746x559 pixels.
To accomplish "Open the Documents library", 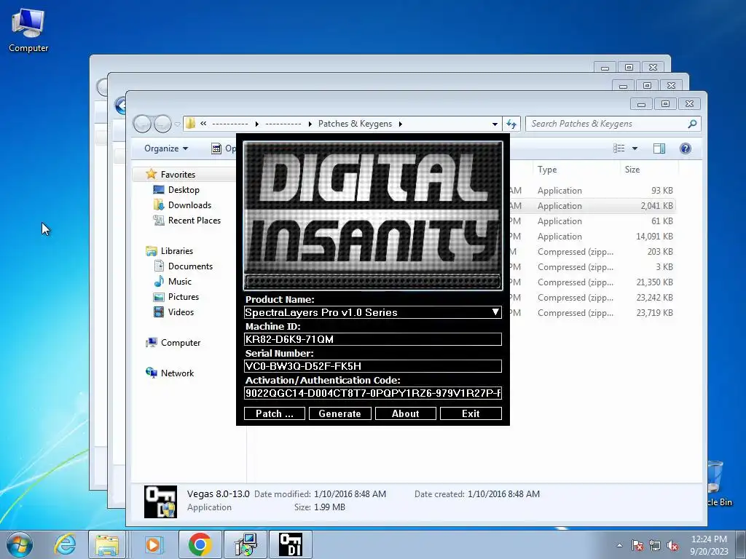I will coord(190,266).
